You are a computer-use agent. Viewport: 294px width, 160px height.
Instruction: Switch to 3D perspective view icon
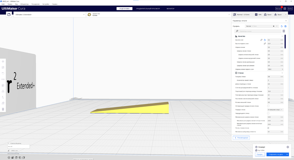9,157
